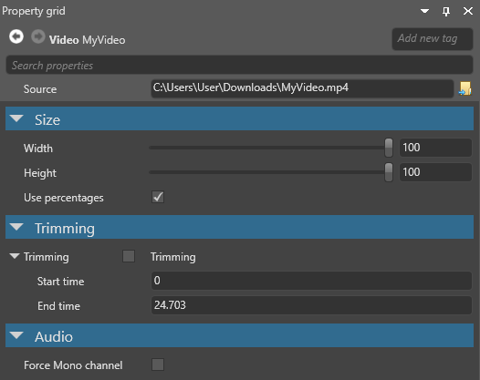Screen dimensions: 480x380
Task: Collapse the Trimming section header
Action: coord(16,227)
